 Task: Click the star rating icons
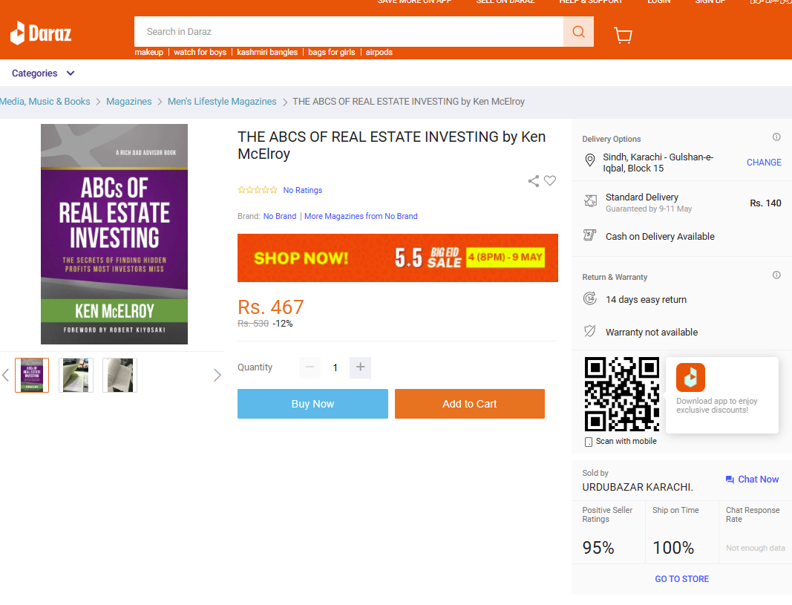click(x=258, y=190)
